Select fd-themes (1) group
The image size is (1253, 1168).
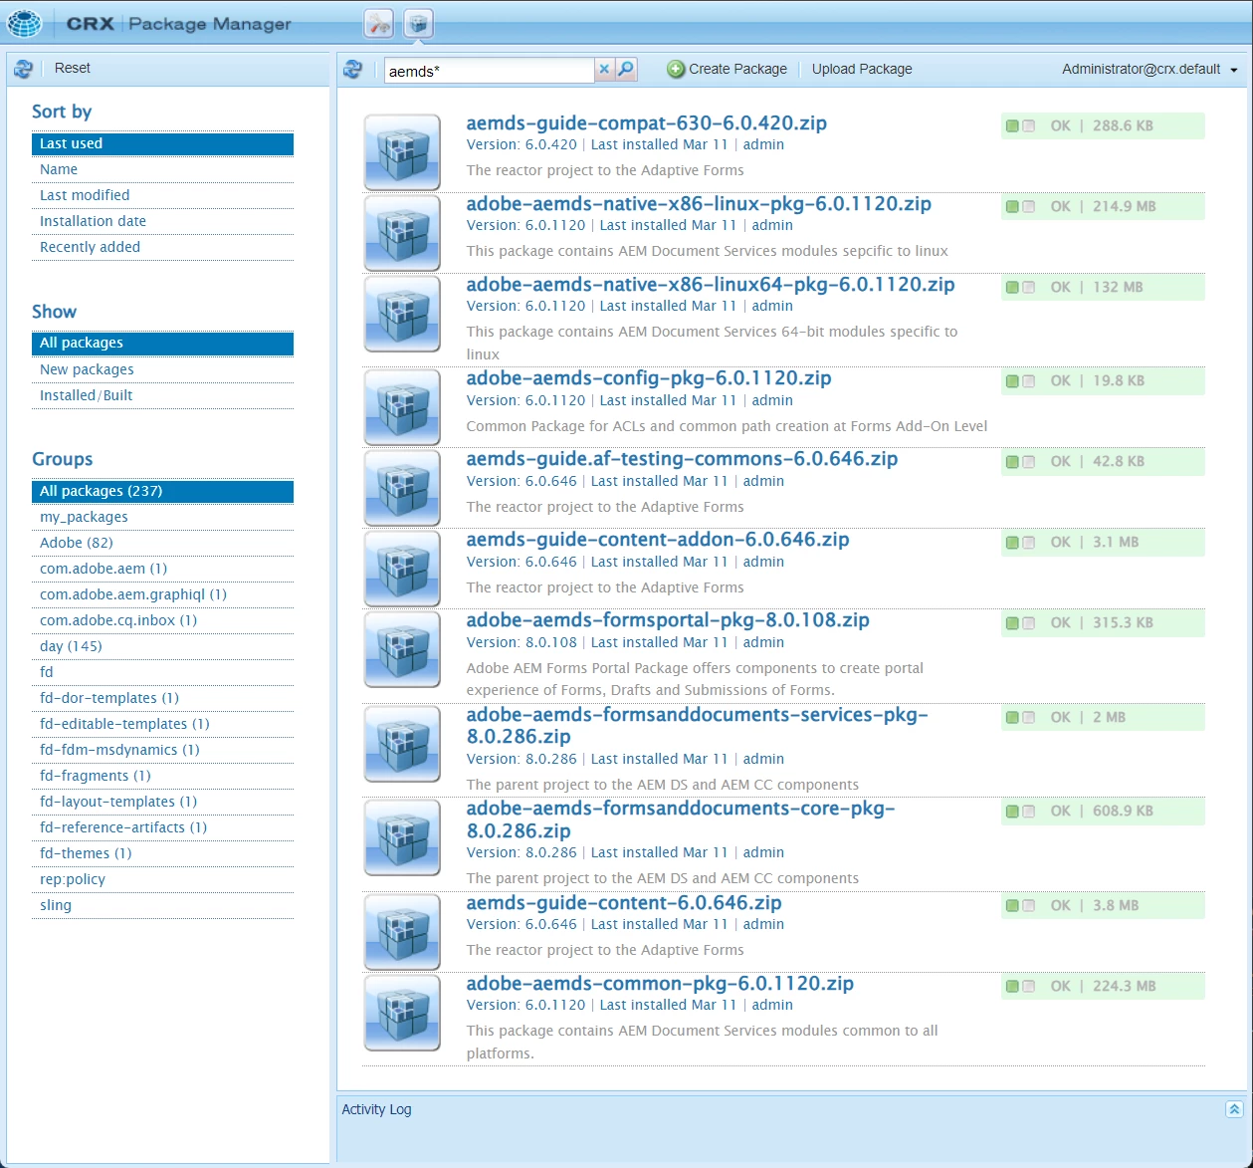tap(162, 853)
